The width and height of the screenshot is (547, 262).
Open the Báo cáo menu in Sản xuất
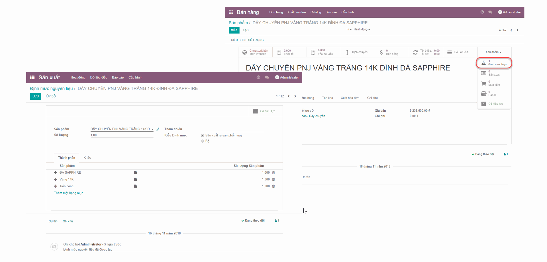(x=118, y=77)
